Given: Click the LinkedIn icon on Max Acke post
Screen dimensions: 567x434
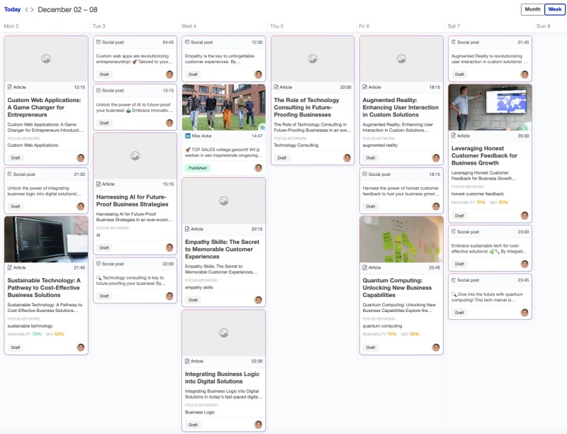Looking at the screenshot, I should 188,135.
